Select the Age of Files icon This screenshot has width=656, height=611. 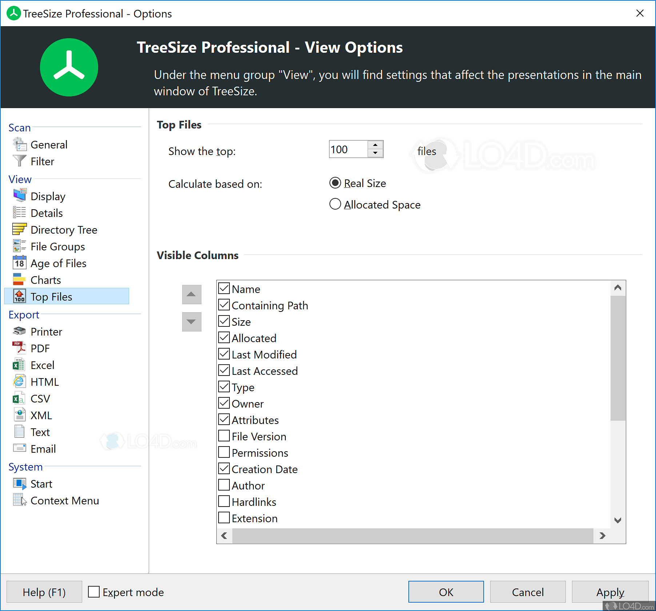[19, 263]
